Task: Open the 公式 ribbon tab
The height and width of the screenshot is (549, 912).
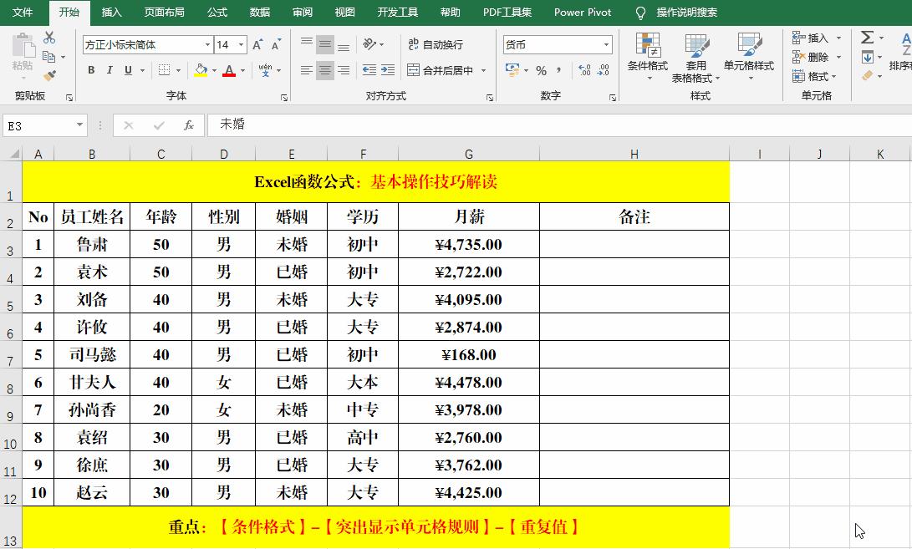Action: (217, 13)
